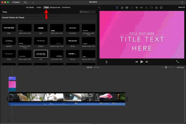This screenshot has width=186, height=124.
Task: Switch to the Backgrounds tab
Action: coord(55,7)
